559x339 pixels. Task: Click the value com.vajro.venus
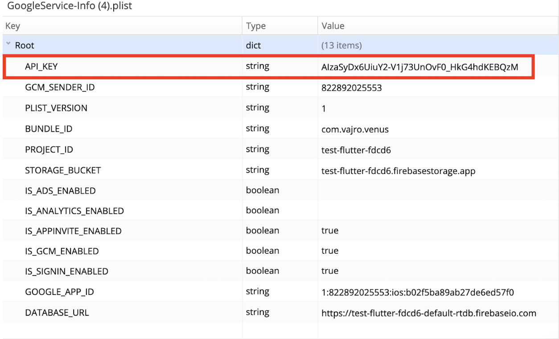355,129
